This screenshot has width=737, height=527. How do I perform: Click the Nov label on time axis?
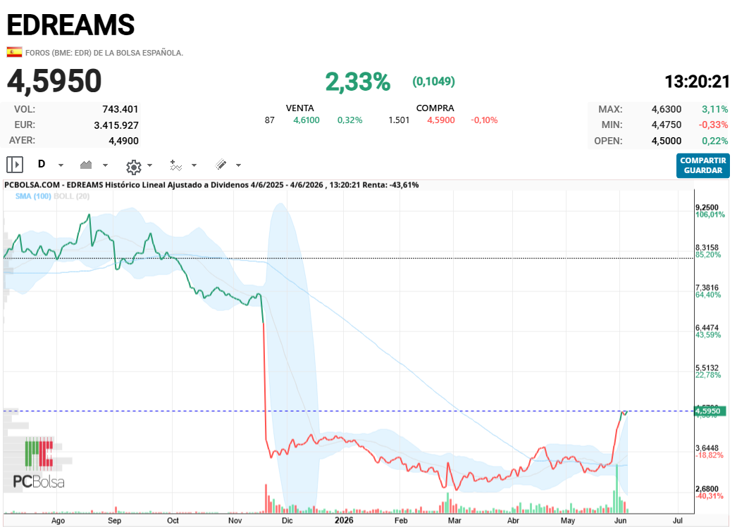click(235, 521)
